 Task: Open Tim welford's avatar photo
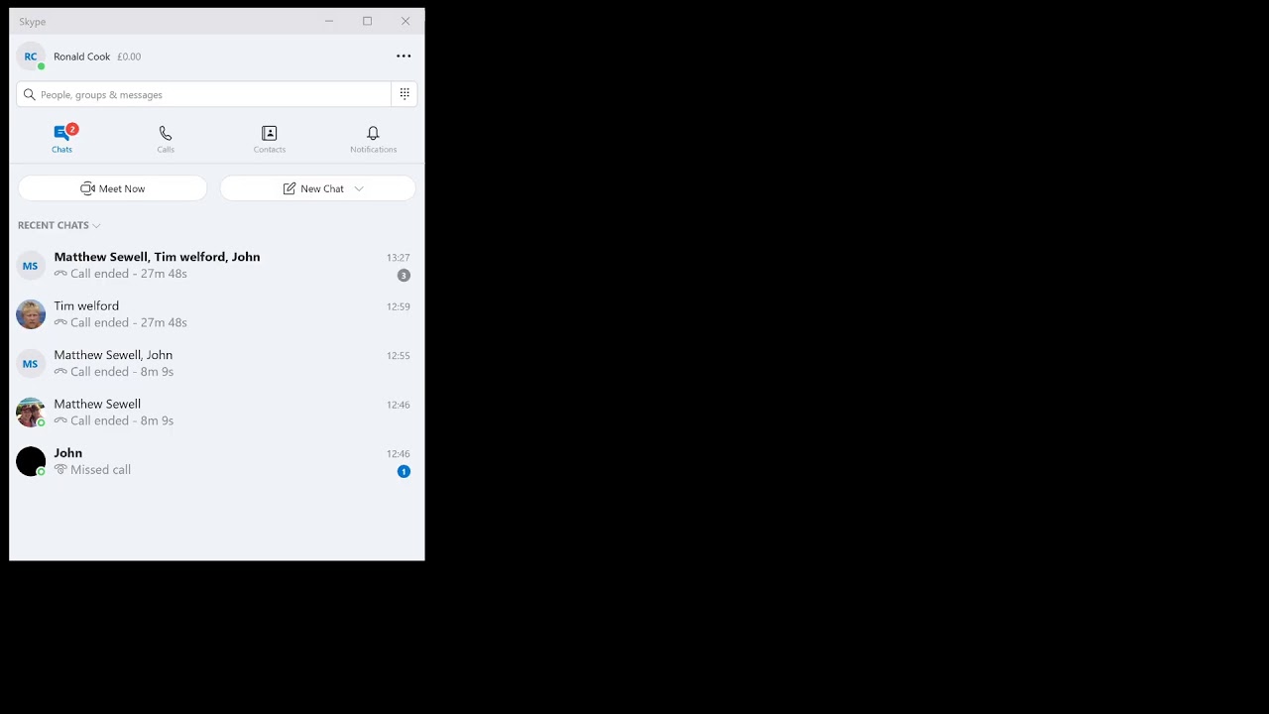(x=31, y=314)
